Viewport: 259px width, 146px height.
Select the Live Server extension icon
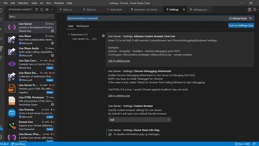click(12, 27)
